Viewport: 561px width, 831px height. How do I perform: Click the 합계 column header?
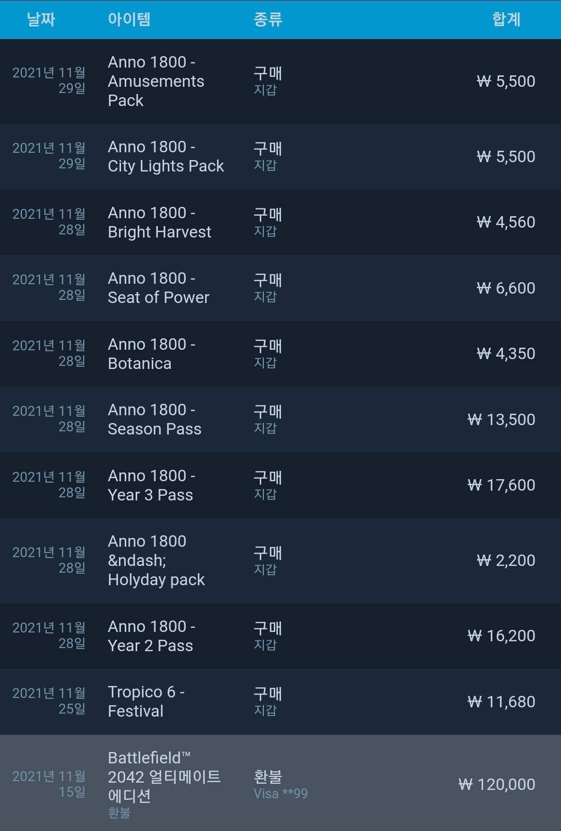(x=506, y=20)
